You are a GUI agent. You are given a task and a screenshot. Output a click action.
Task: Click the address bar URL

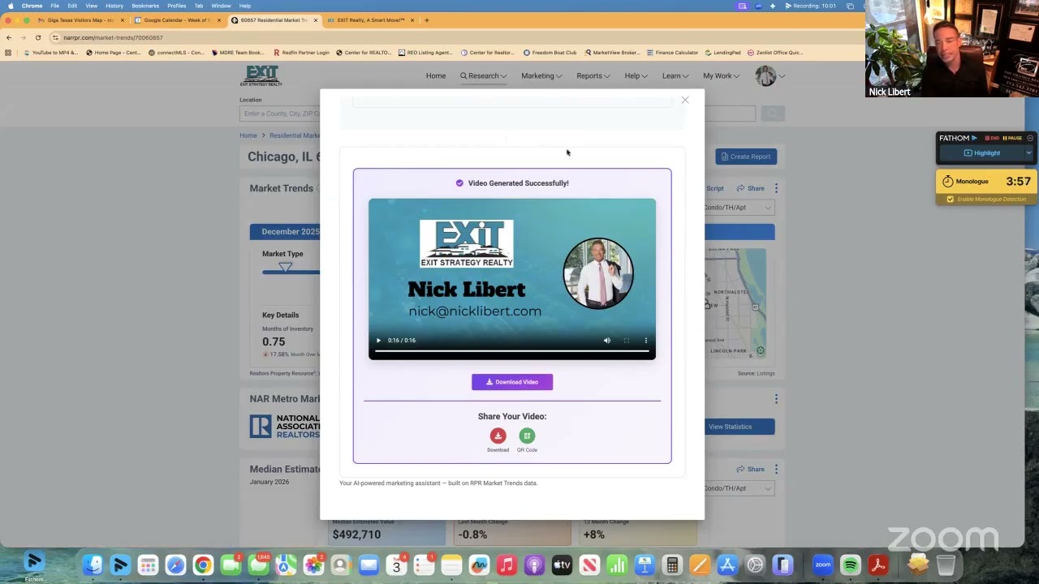(x=113, y=37)
